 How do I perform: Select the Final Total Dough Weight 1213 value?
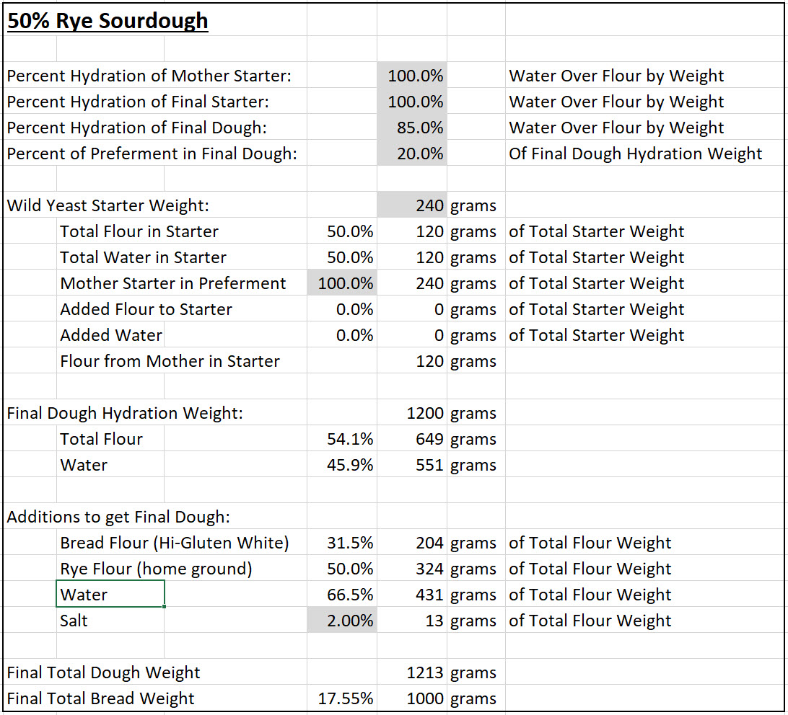pos(412,672)
